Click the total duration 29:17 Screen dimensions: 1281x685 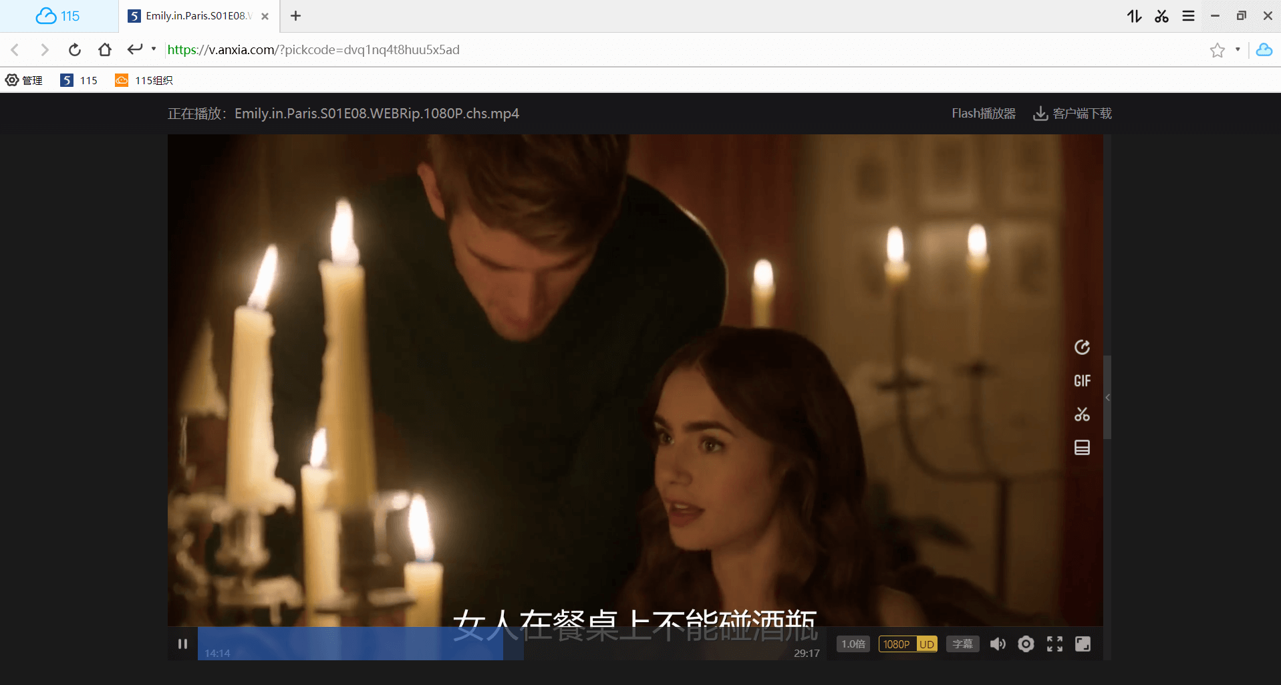(x=807, y=653)
